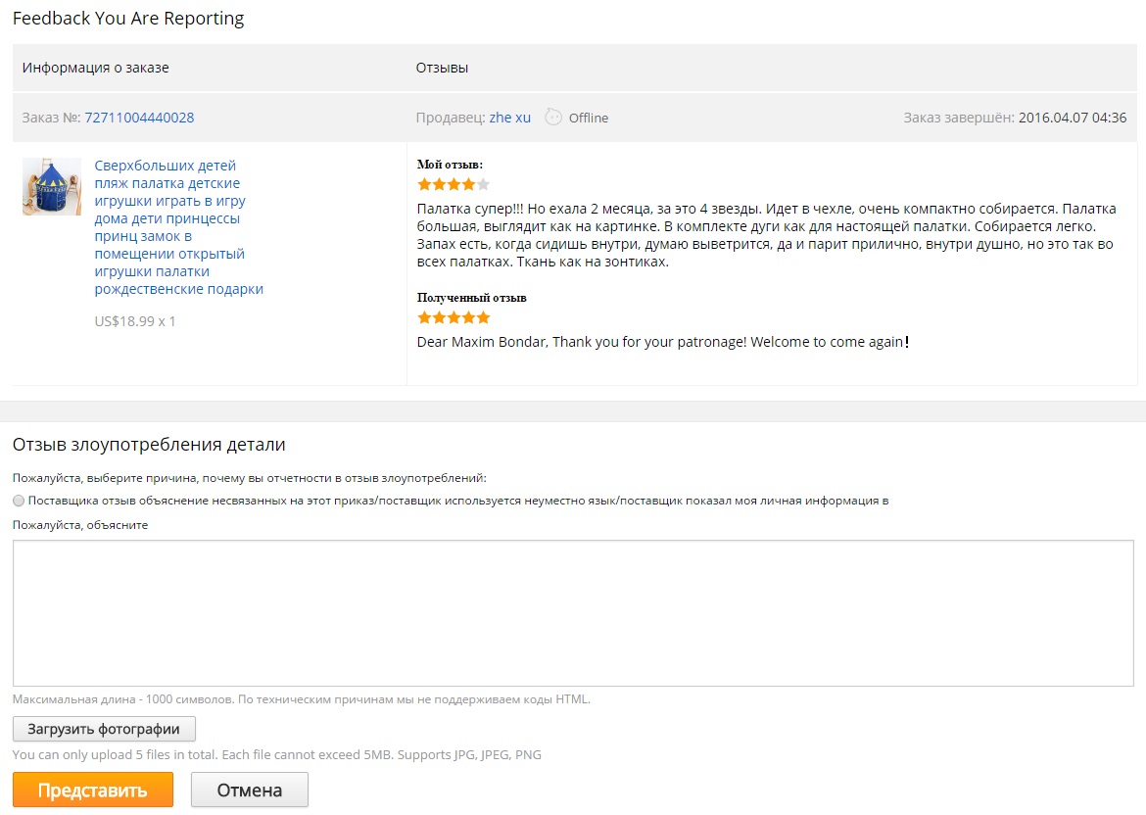Click the Отзывы column header
The image size is (1146, 815).
[442, 68]
